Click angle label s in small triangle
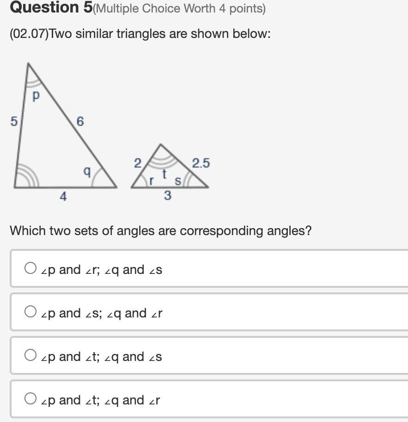Viewport: 408px width, 422px height. 177,180
